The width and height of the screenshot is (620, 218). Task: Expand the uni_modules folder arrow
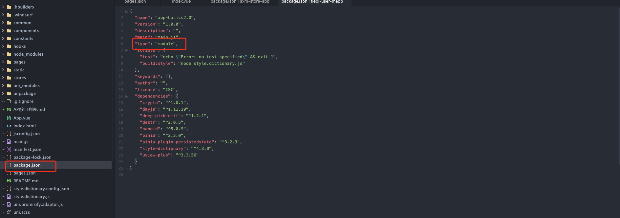[3, 85]
